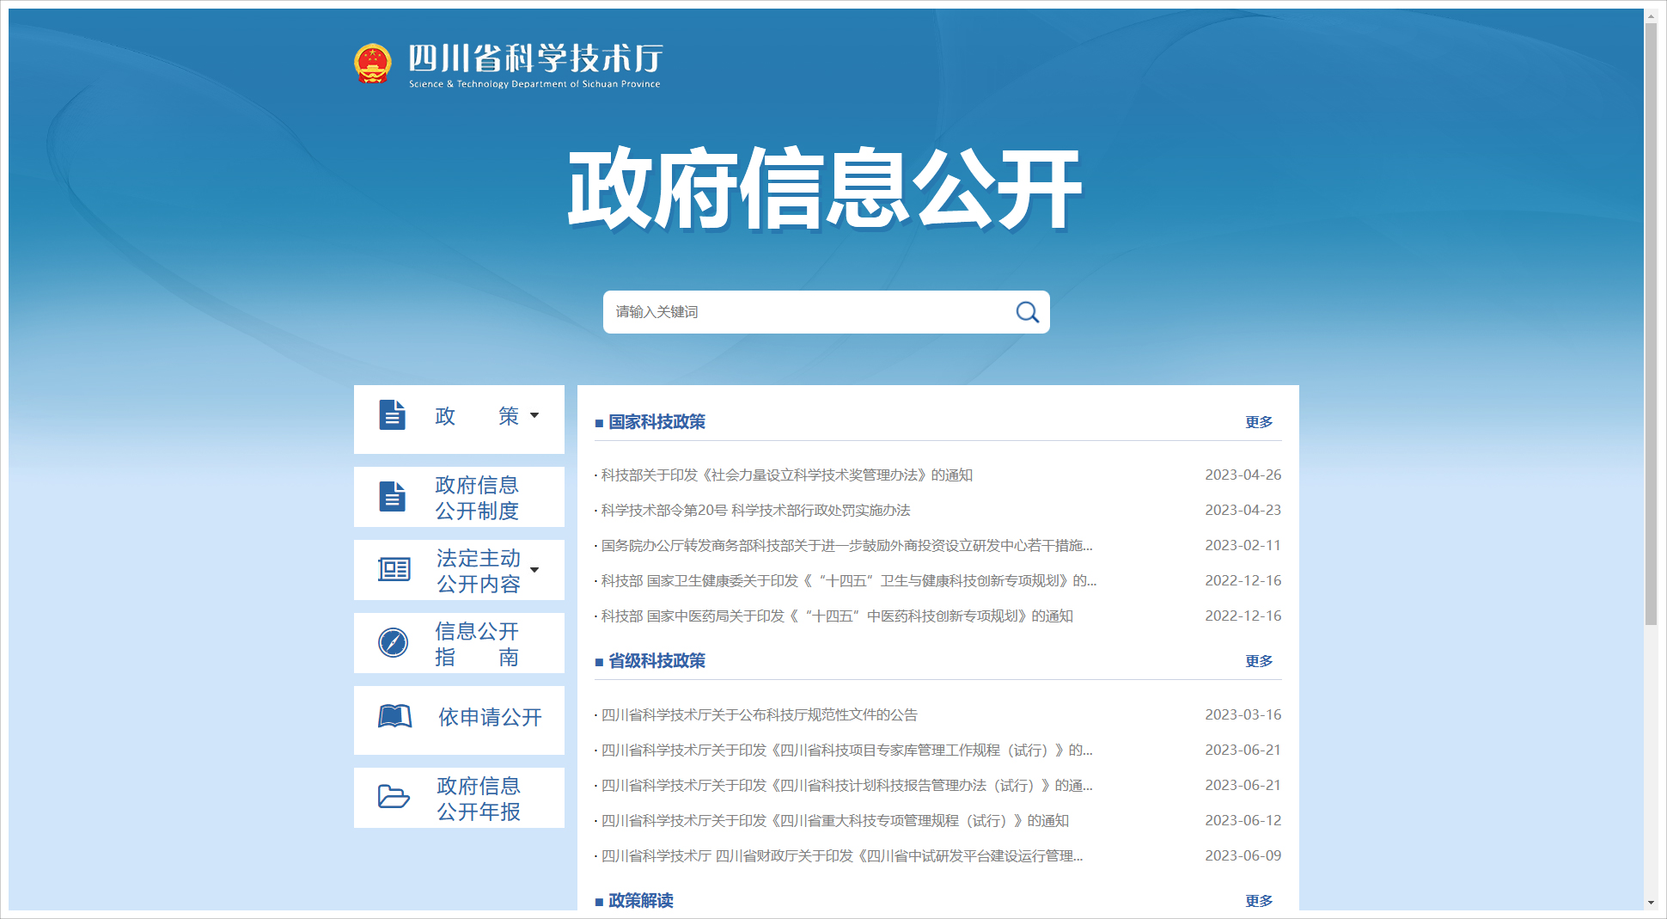
Task: Open the 科技厅规范性文件的公告 article
Action: click(x=759, y=715)
